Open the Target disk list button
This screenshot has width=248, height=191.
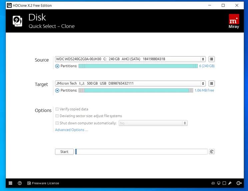click(211, 83)
